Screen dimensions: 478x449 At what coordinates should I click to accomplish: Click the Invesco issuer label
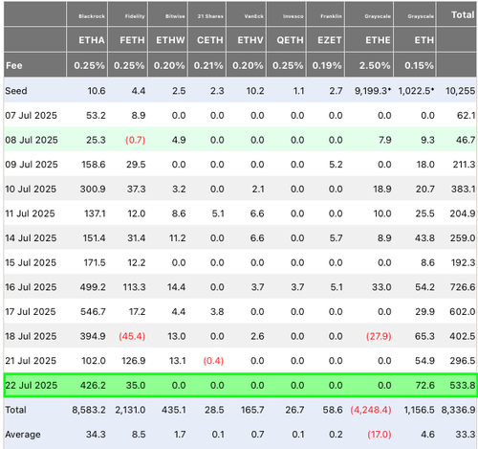click(x=293, y=16)
